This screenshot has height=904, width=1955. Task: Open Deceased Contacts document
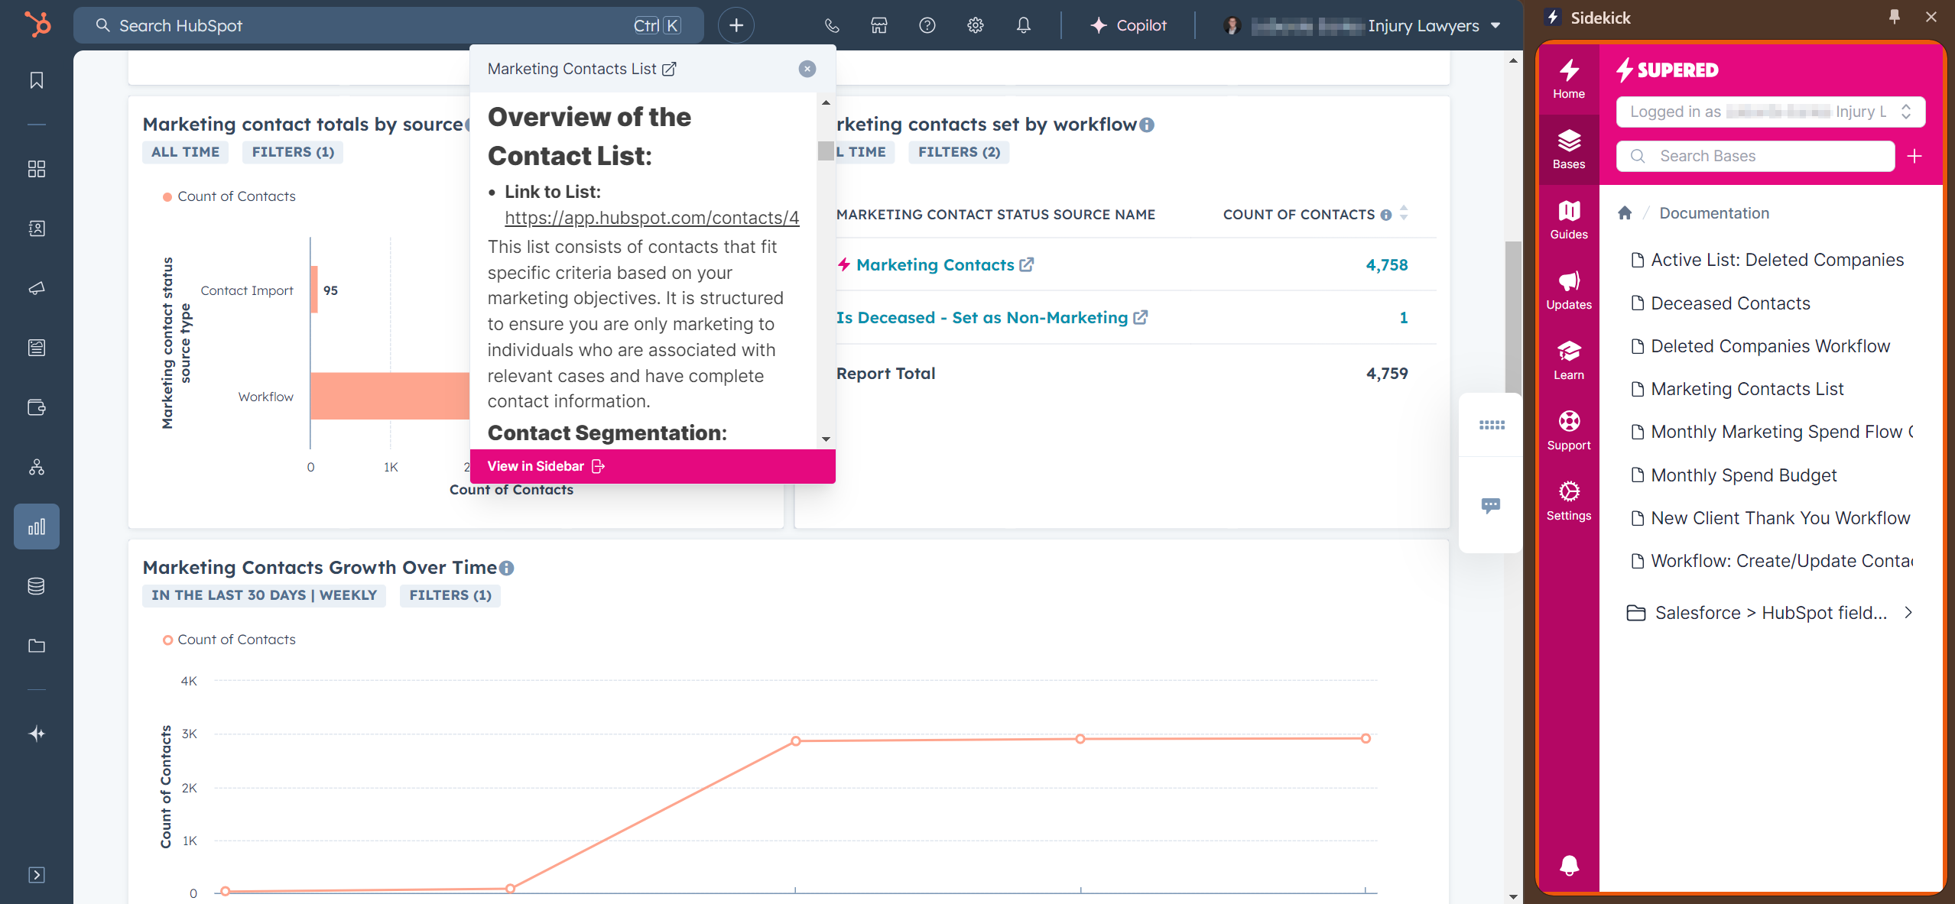pos(1720,303)
